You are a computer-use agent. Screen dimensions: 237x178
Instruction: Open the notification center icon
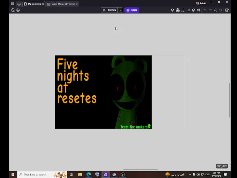225,175
